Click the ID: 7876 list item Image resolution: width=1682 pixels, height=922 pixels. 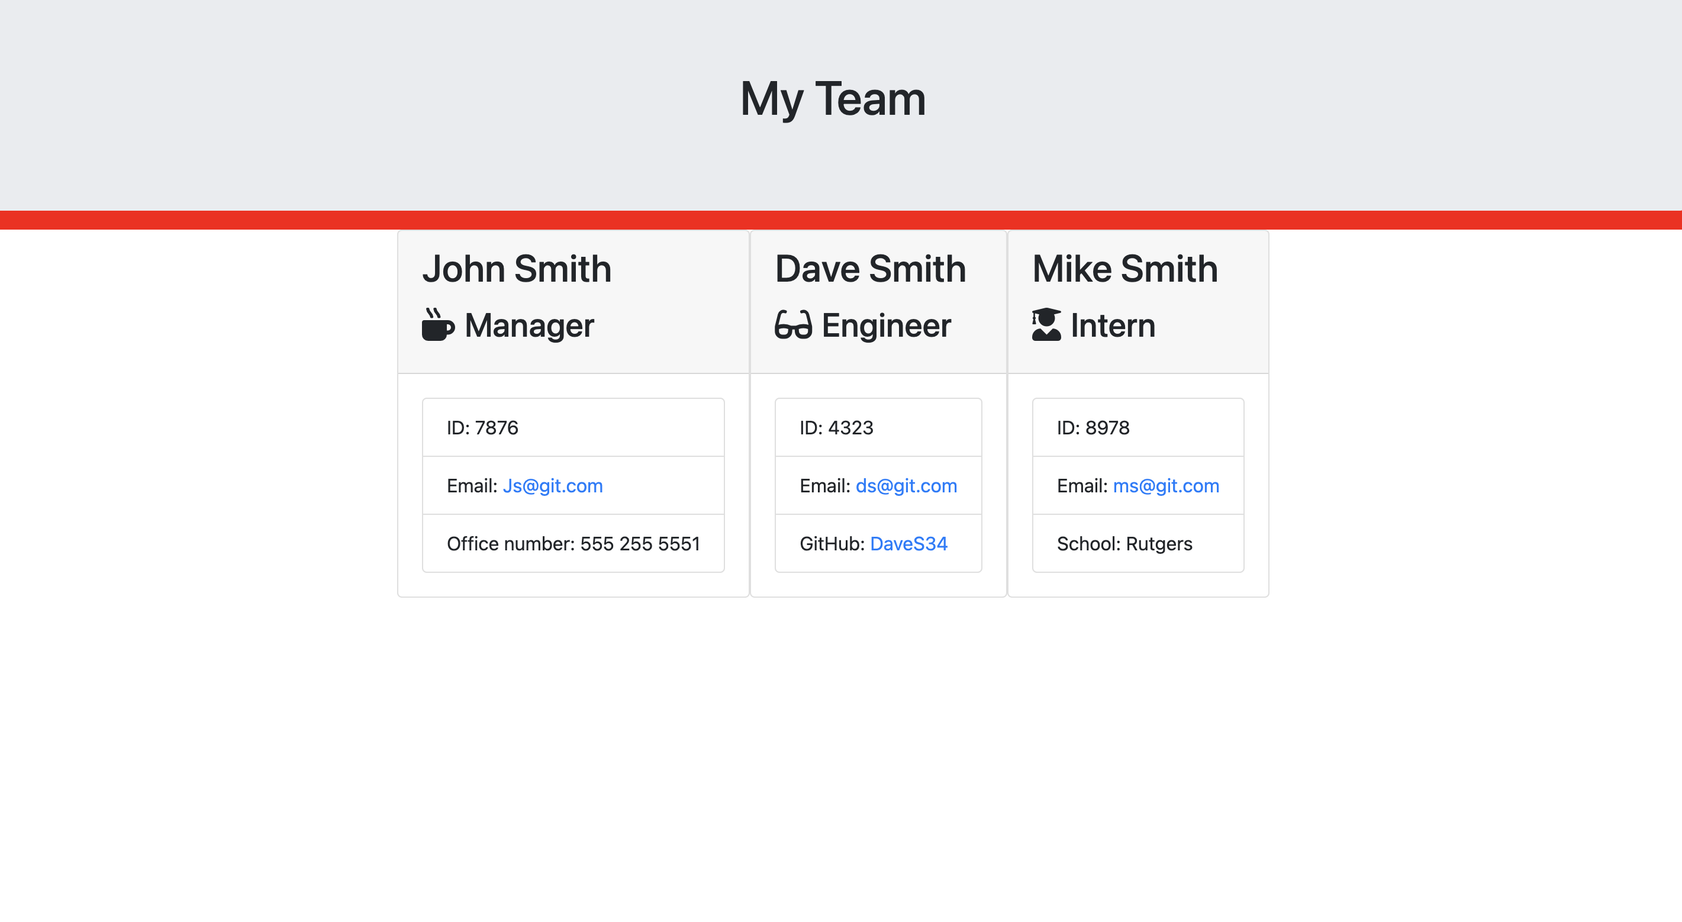[x=573, y=428]
